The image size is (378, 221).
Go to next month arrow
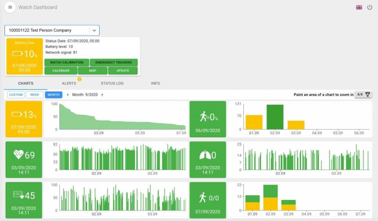pyautogui.click(x=102, y=95)
